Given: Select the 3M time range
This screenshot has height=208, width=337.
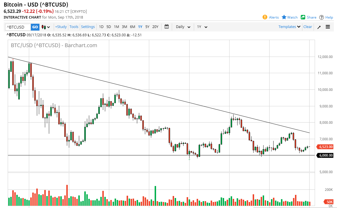Looking at the screenshot, I should pyautogui.click(x=124, y=27).
